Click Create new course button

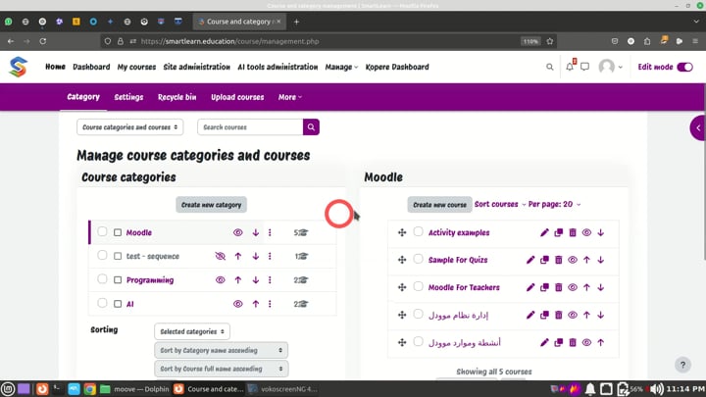tap(439, 205)
